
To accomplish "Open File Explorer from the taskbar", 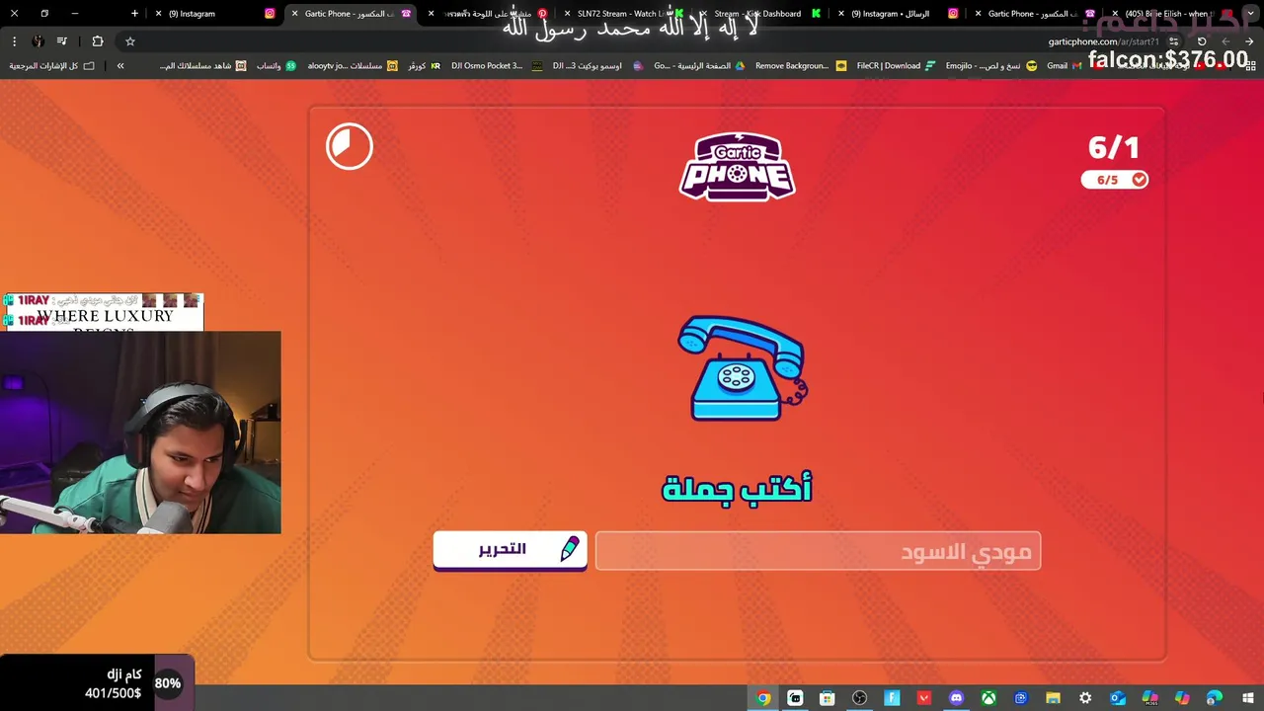I will (1053, 698).
